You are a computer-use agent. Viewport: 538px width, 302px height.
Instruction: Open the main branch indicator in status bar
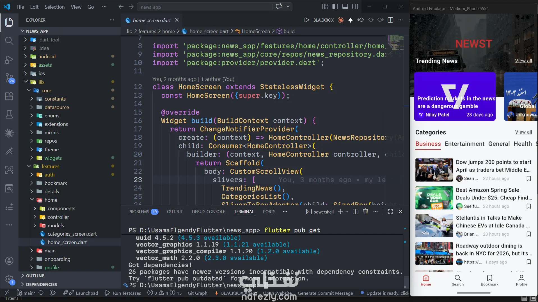26,293
